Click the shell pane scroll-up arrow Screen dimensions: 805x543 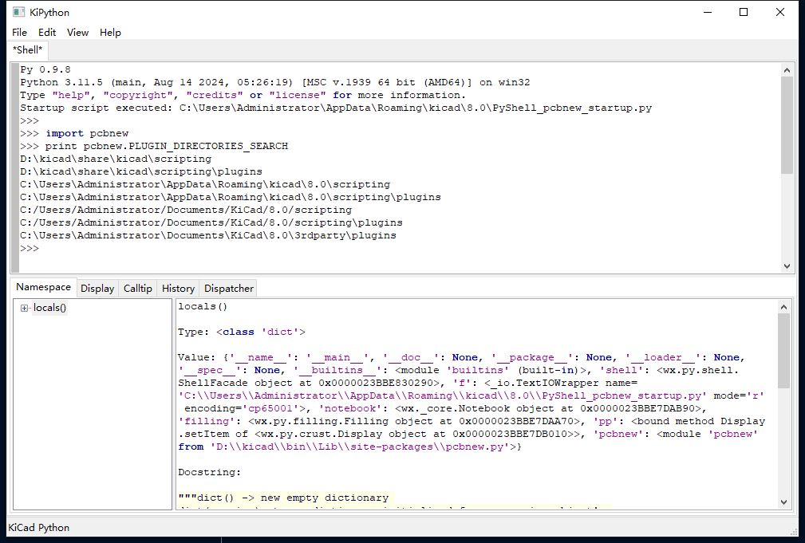(787, 69)
